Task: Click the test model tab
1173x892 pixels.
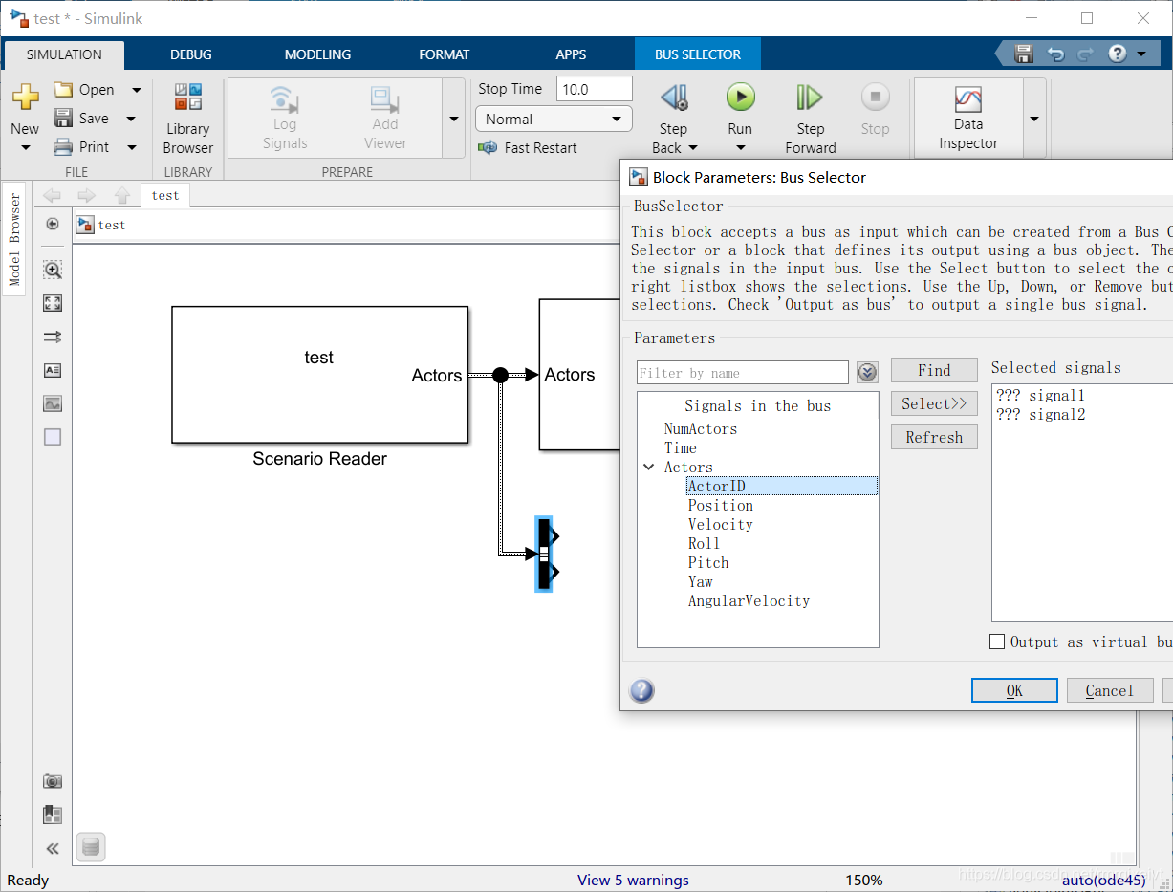Action: pyautogui.click(x=165, y=195)
